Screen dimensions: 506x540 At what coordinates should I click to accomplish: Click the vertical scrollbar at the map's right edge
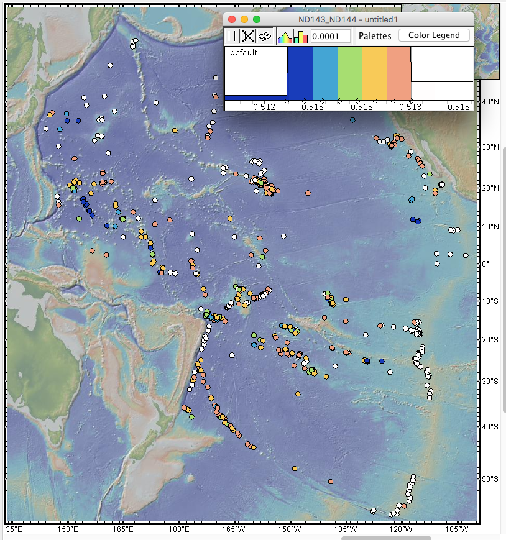[x=504, y=279]
